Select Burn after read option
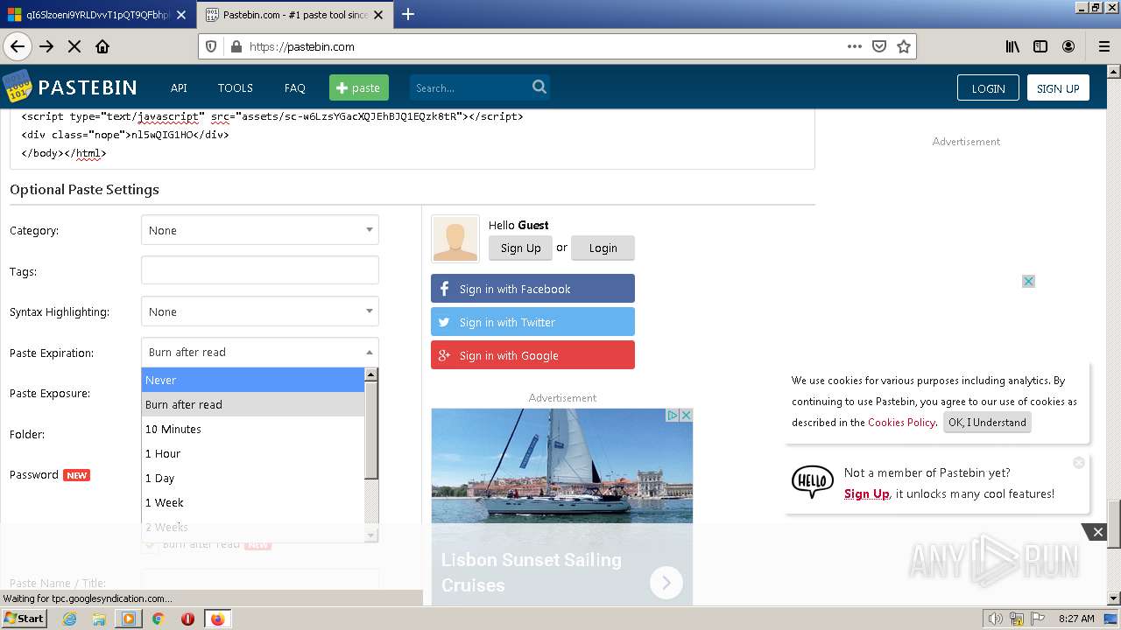Viewport: 1121px width, 630px height. click(253, 404)
